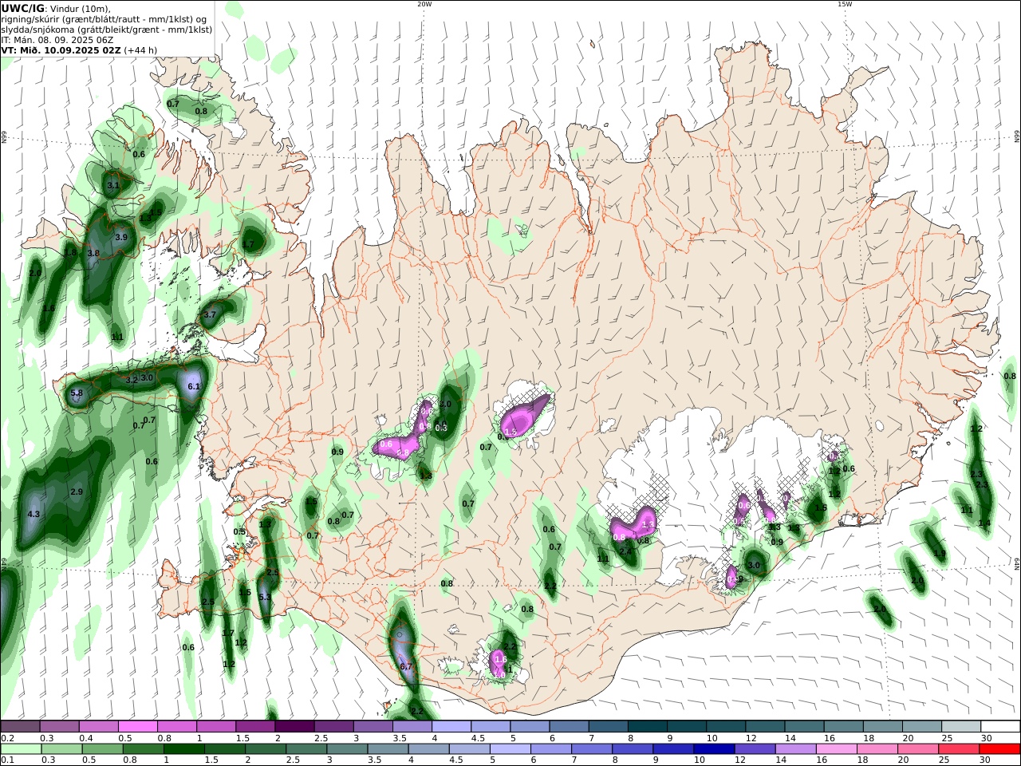Click the bright red swatch that ends the rain legend row
The width and height of the screenshot is (1021, 766).
pos(999,749)
